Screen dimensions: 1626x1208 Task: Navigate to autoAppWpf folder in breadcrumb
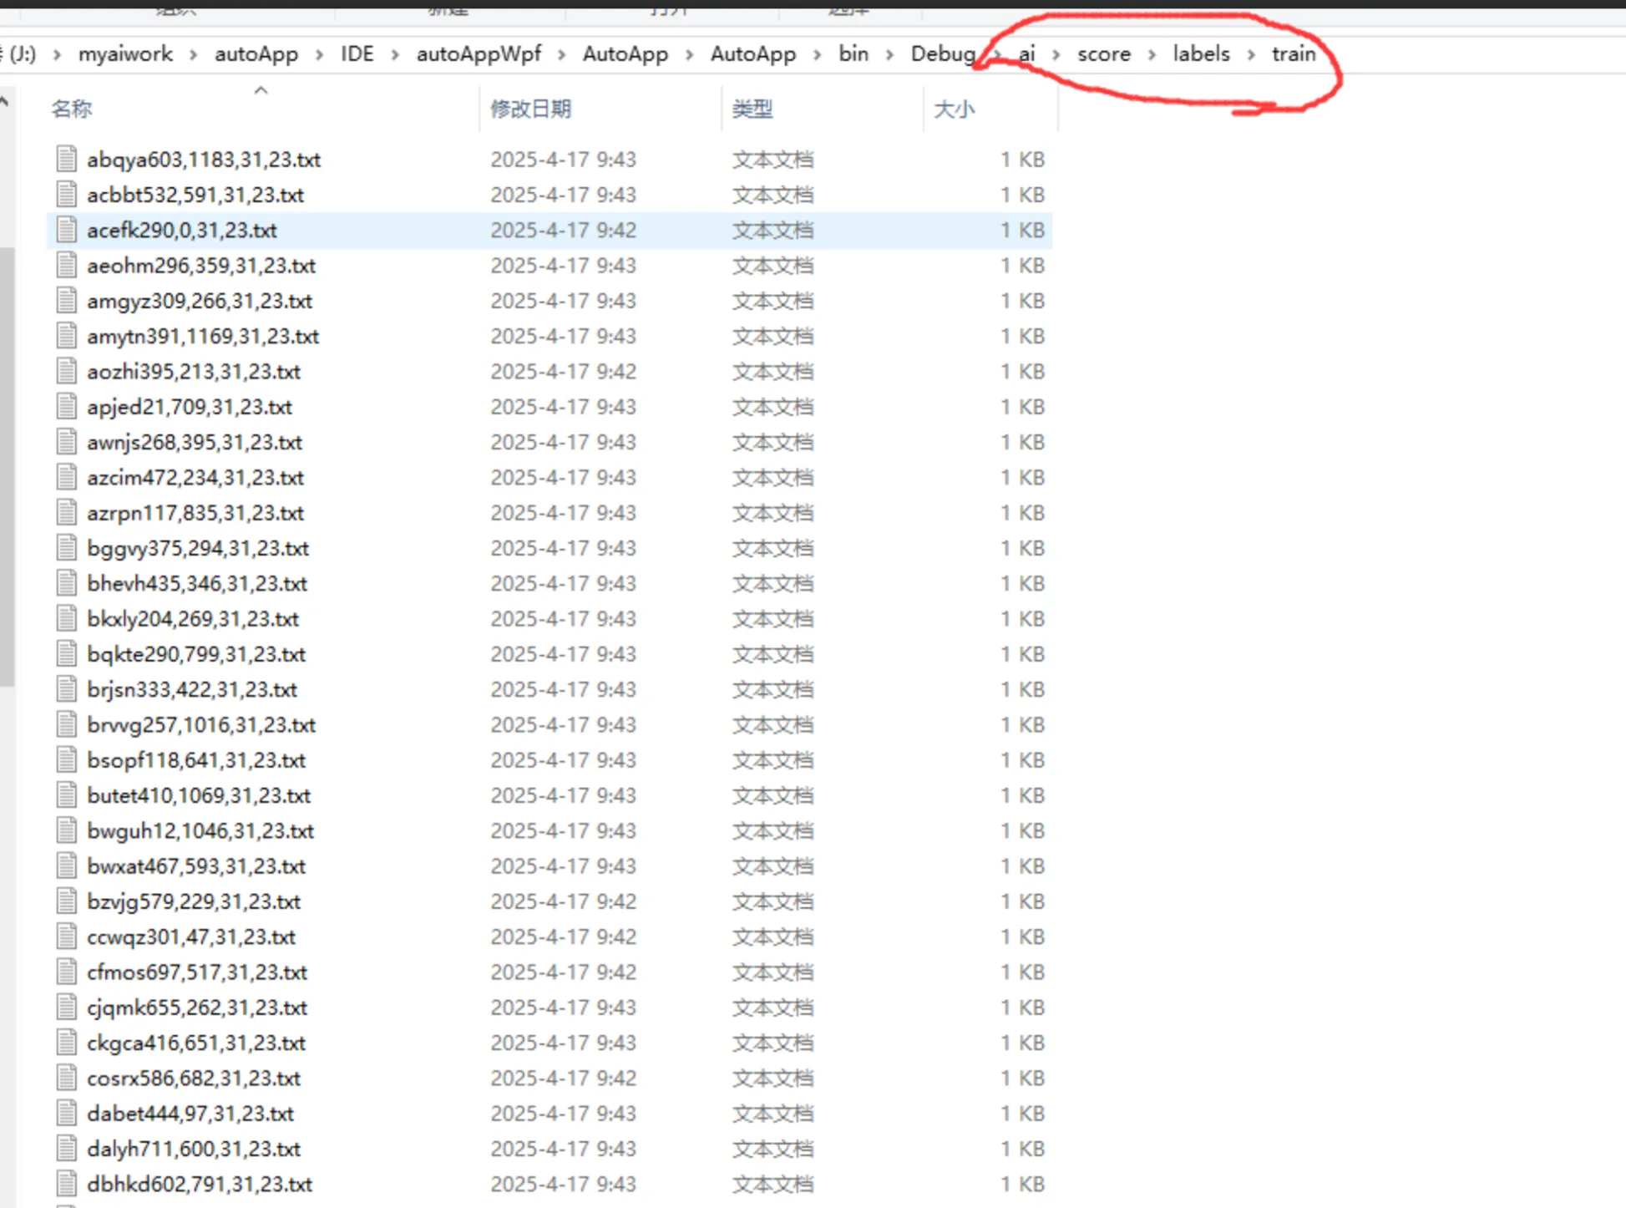coord(479,54)
